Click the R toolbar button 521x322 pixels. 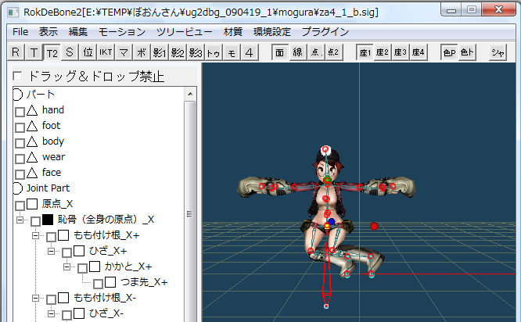[16, 53]
